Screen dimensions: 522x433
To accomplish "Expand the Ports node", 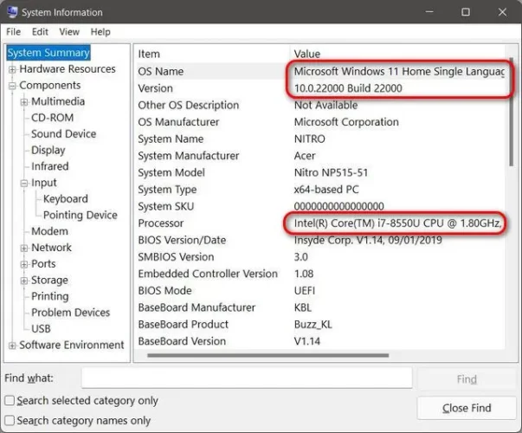I will point(24,264).
